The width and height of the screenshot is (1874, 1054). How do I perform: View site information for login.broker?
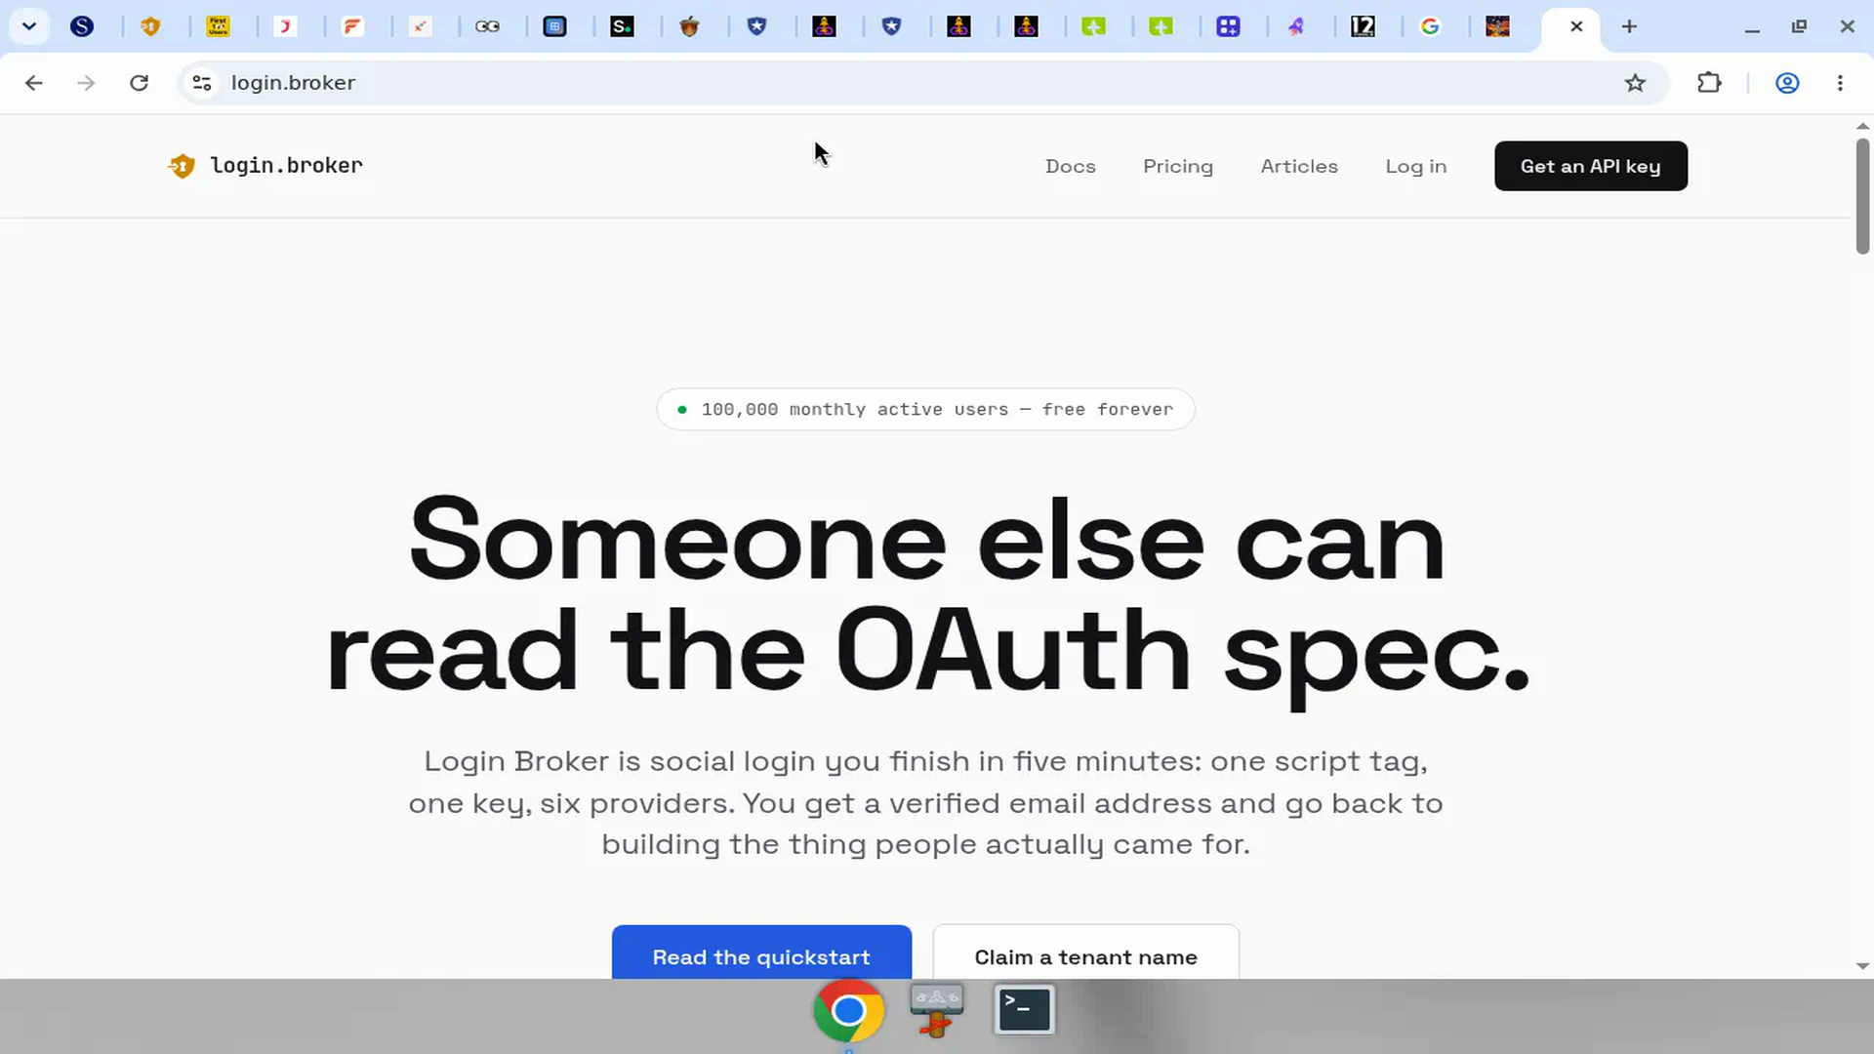[202, 83]
